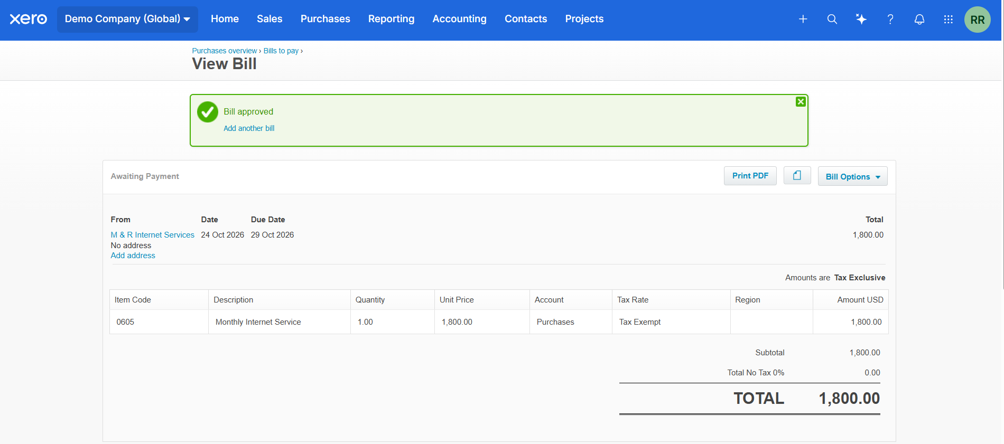This screenshot has height=444, width=1004.
Task: Click the copy bill icon button
Action: [797, 176]
